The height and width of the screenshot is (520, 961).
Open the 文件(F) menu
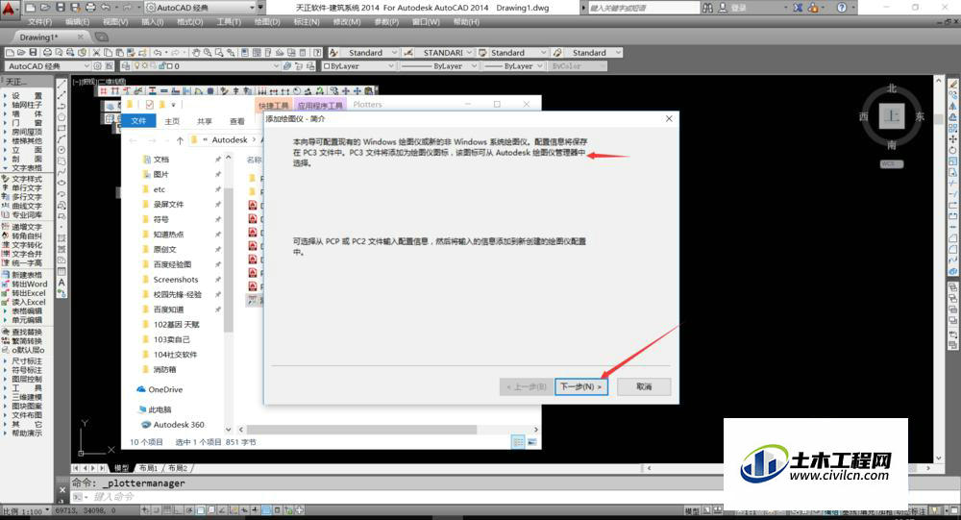(x=39, y=22)
